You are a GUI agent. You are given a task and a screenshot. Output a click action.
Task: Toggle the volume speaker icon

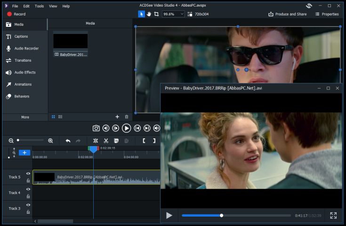point(157,128)
